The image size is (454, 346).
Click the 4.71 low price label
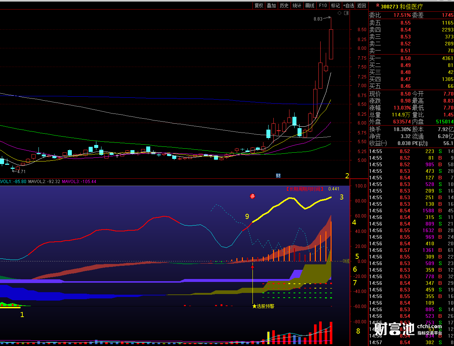tap(21, 171)
